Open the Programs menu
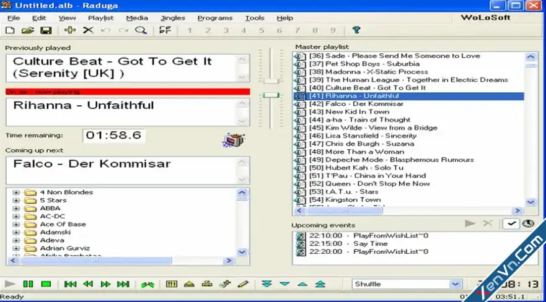 tap(215, 18)
